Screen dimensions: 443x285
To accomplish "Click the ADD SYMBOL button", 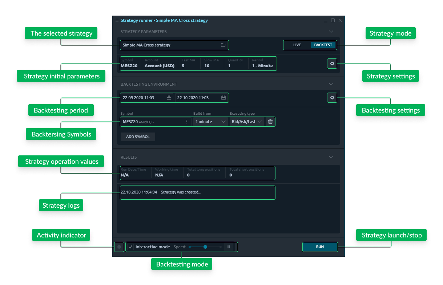I will point(138,137).
